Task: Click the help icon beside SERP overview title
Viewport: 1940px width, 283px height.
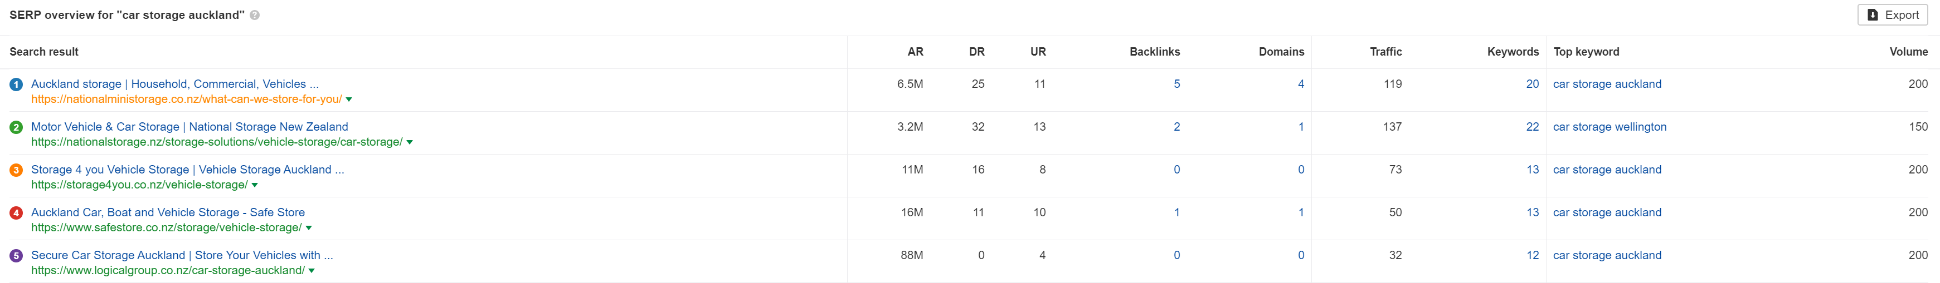Action: (255, 15)
